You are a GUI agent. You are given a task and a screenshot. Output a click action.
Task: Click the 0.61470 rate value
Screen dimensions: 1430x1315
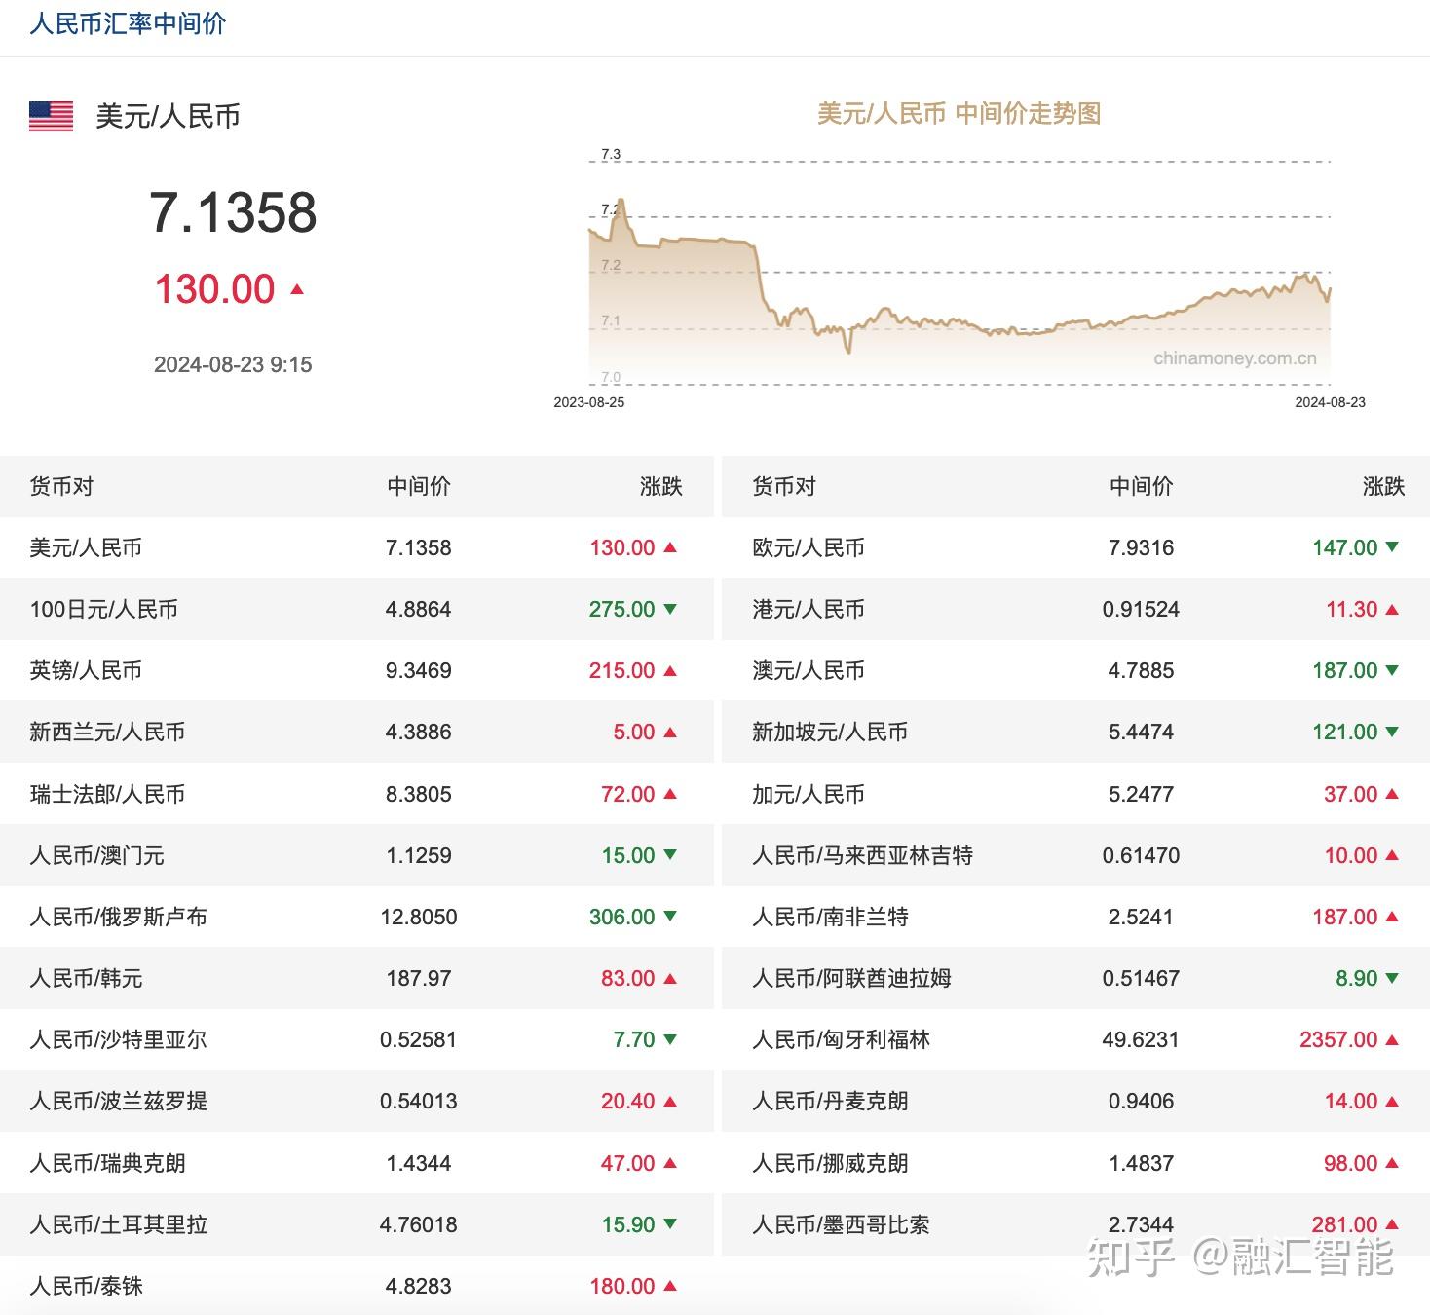pos(1142,855)
